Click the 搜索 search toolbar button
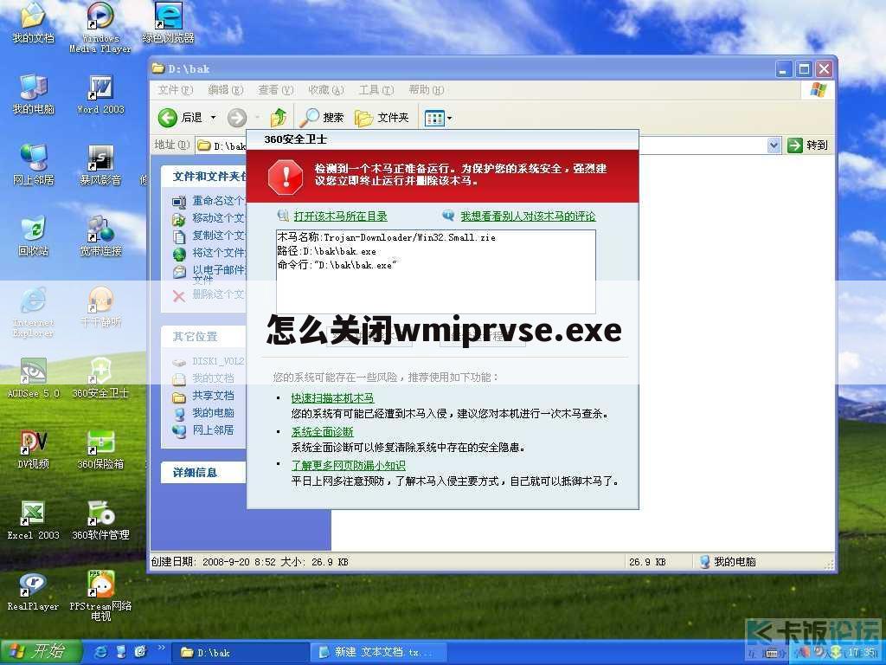Screen dimensions: 886x665 322,118
